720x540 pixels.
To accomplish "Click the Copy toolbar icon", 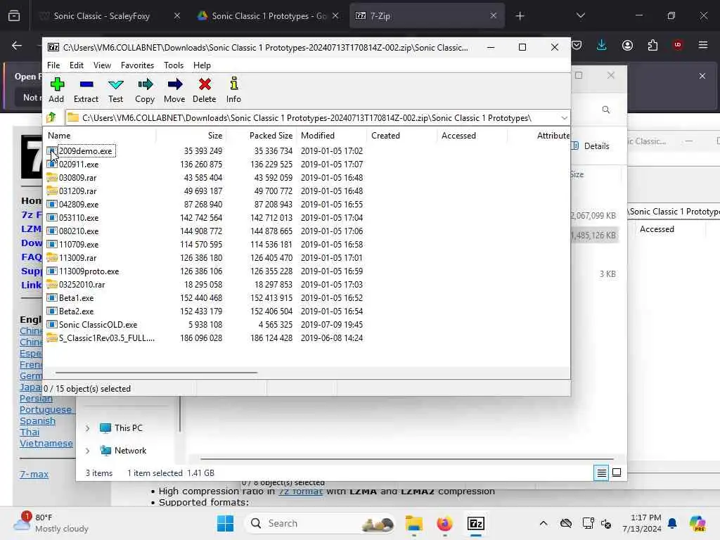I will (x=145, y=90).
